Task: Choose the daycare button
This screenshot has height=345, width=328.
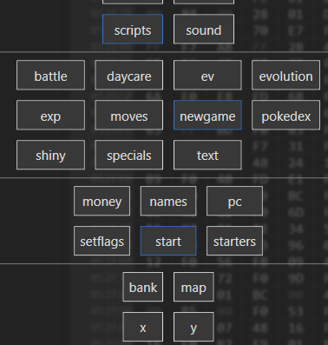Action: tap(129, 75)
